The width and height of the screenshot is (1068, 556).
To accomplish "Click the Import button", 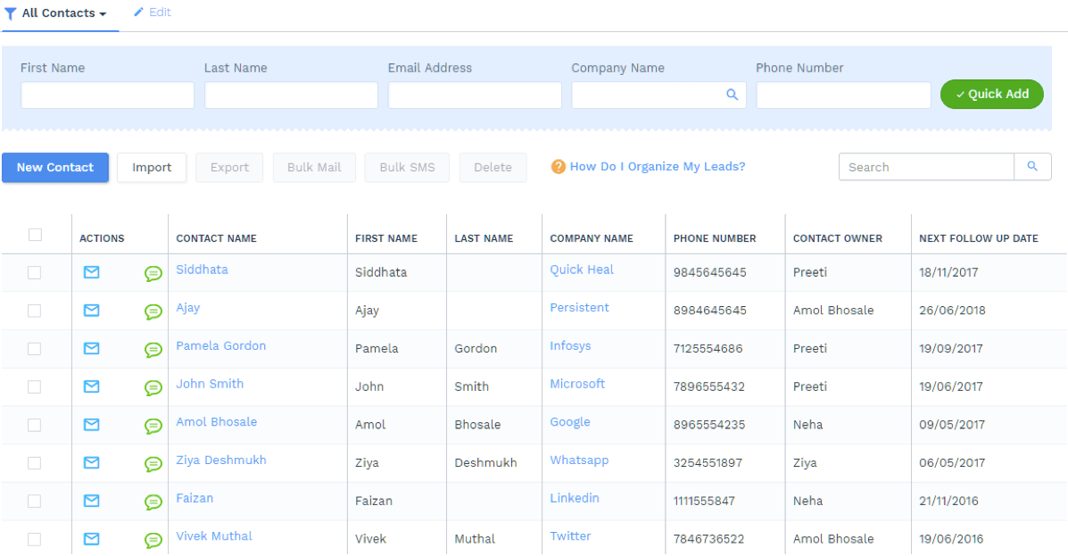I will pyautogui.click(x=152, y=168).
